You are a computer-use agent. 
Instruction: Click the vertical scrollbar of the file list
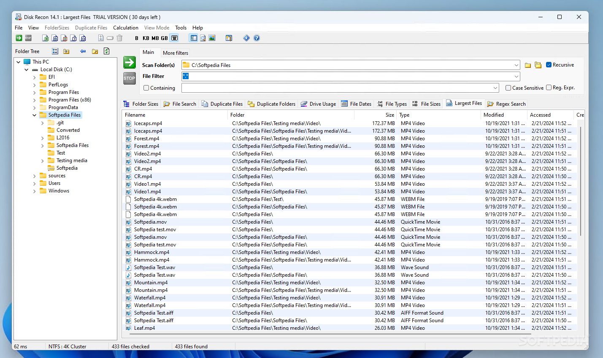581,181
